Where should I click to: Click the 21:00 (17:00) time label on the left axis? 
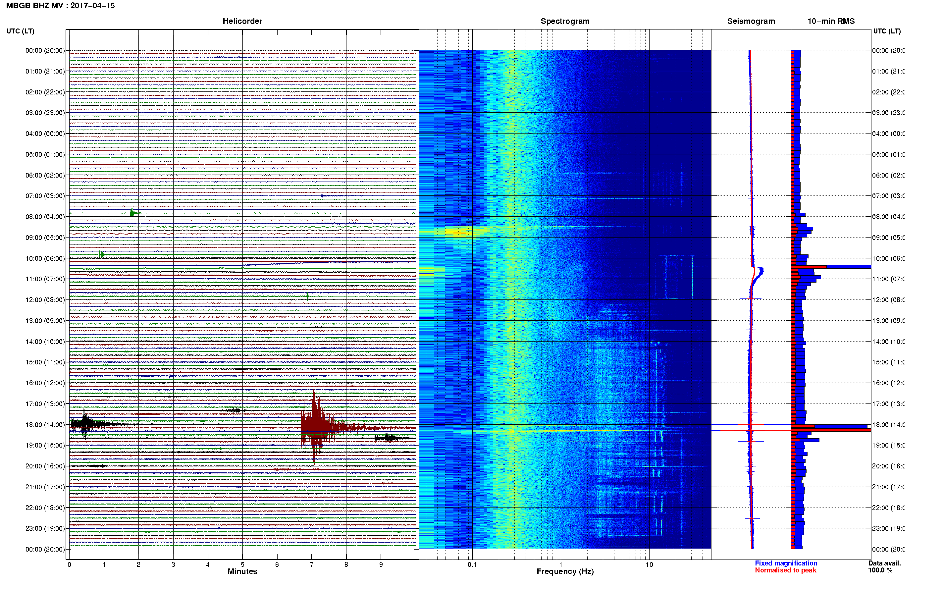pyautogui.click(x=45, y=487)
